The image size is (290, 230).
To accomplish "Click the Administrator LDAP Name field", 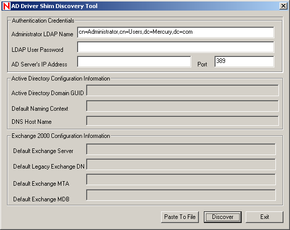I will click(176, 32).
